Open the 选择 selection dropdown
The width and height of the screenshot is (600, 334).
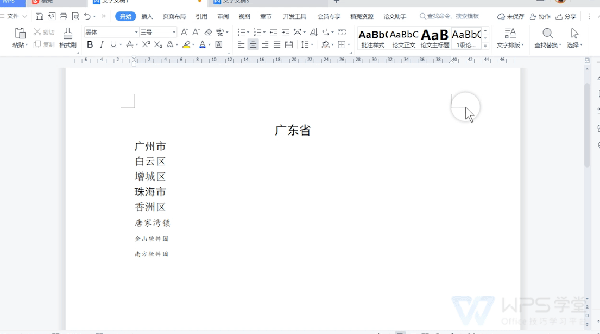(575, 38)
